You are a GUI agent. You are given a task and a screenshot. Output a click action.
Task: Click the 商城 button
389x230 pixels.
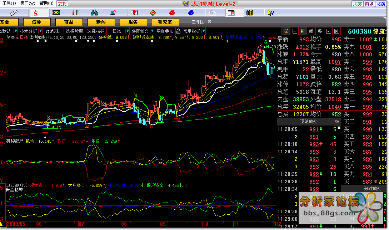[x=369, y=4]
